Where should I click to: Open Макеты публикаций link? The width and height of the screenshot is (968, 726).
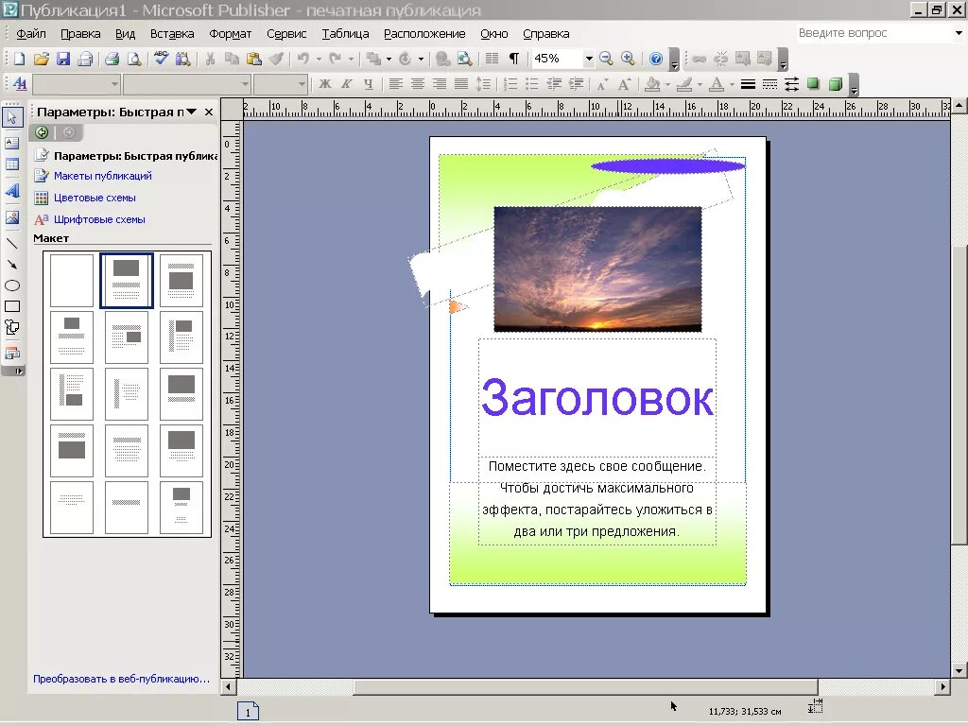[x=102, y=176]
